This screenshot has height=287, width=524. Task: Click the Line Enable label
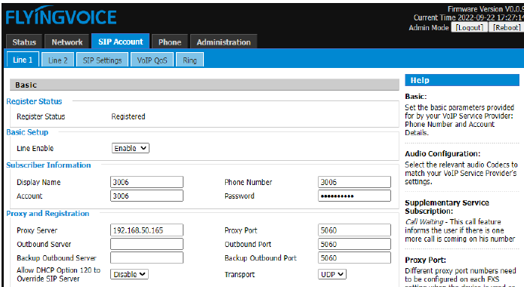35,148
